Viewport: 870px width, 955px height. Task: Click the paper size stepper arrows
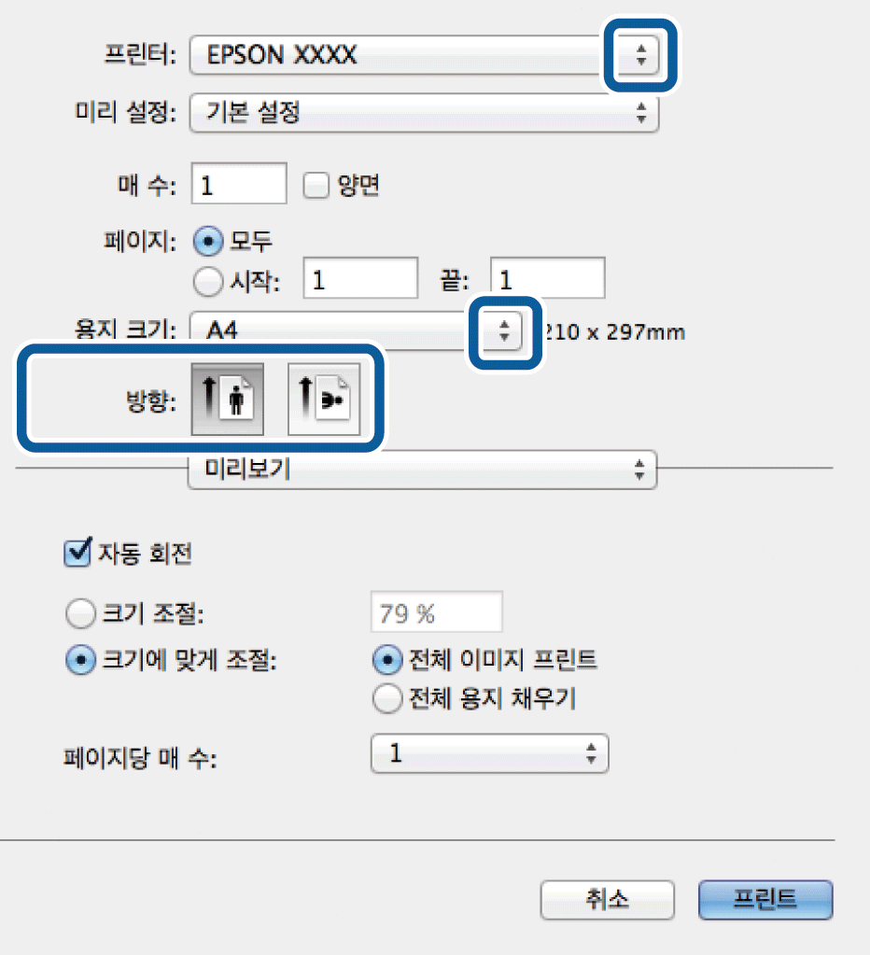tap(502, 330)
